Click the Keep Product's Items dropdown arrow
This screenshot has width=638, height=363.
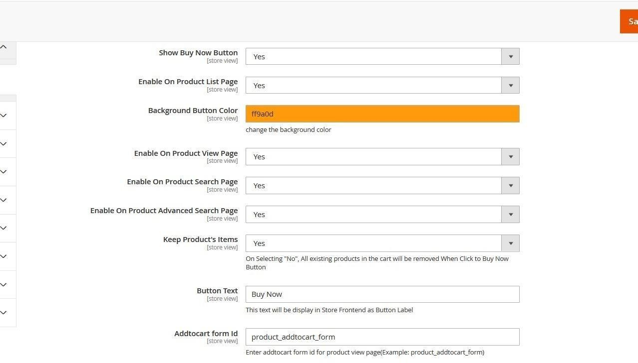(510, 243)
